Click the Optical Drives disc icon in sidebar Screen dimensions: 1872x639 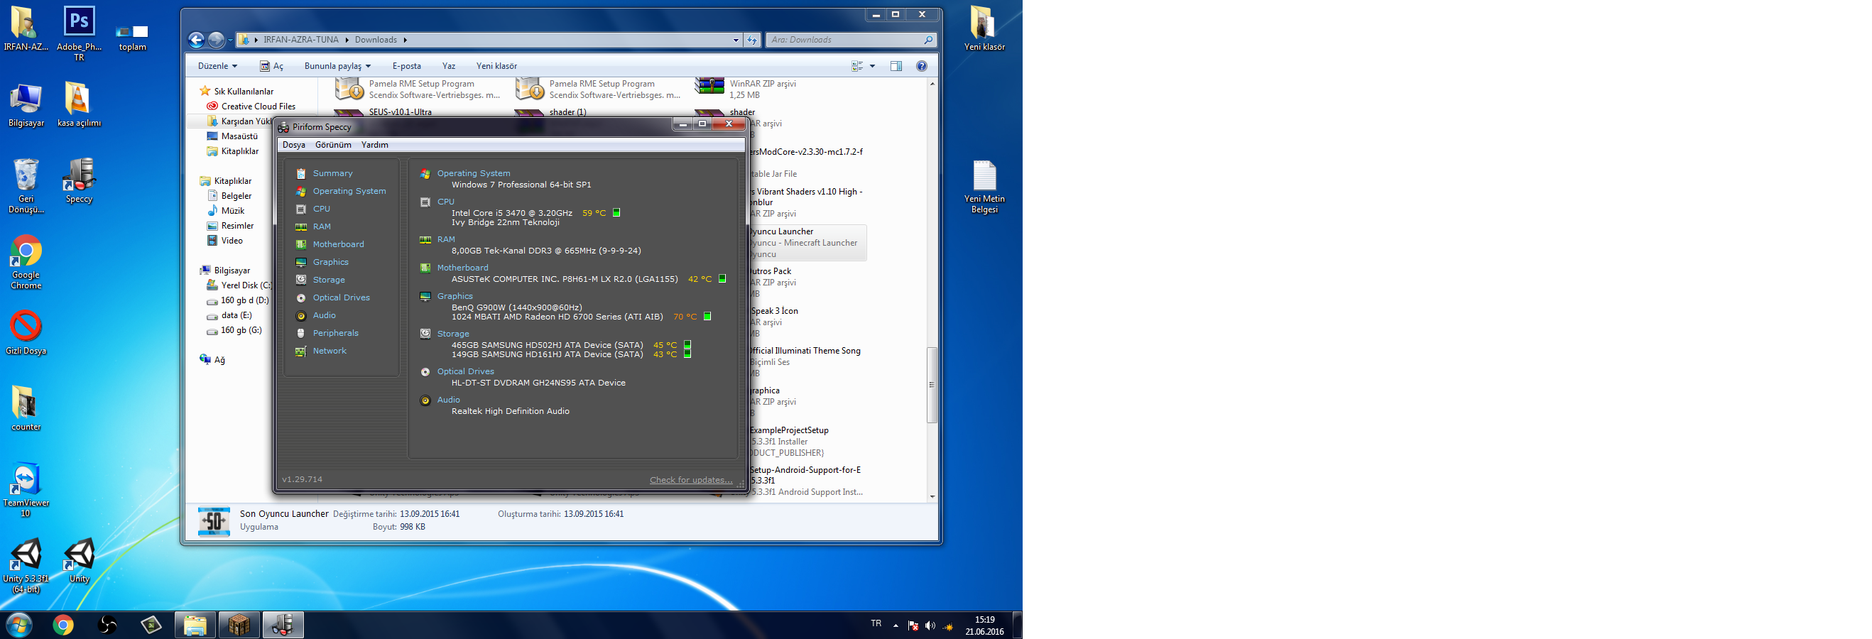(301, 297)
